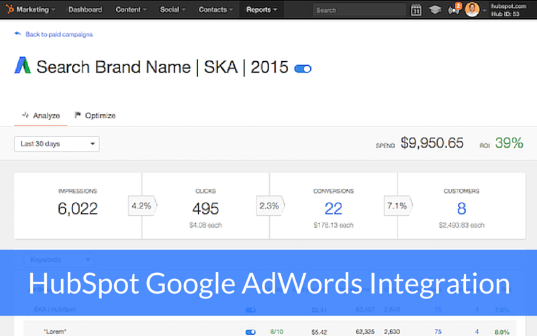Viewport: 537px width, 336px height.
Task: Click the "Lorem" keyword name
Action: tap(55, 331)
